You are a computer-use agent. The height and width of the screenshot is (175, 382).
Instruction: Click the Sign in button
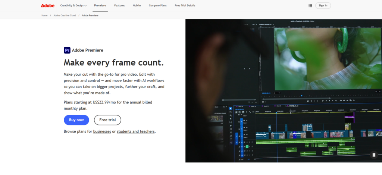click(x=323, y=6)
